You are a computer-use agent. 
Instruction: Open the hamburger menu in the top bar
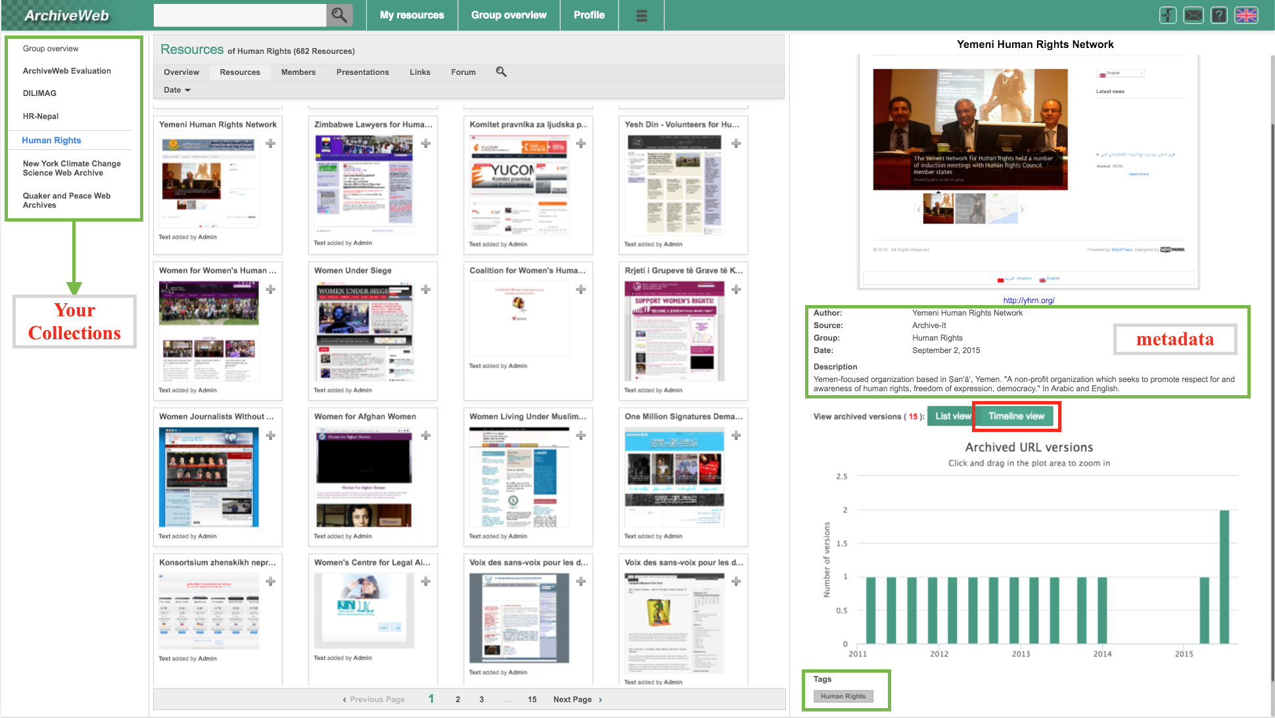click(641, 15)
